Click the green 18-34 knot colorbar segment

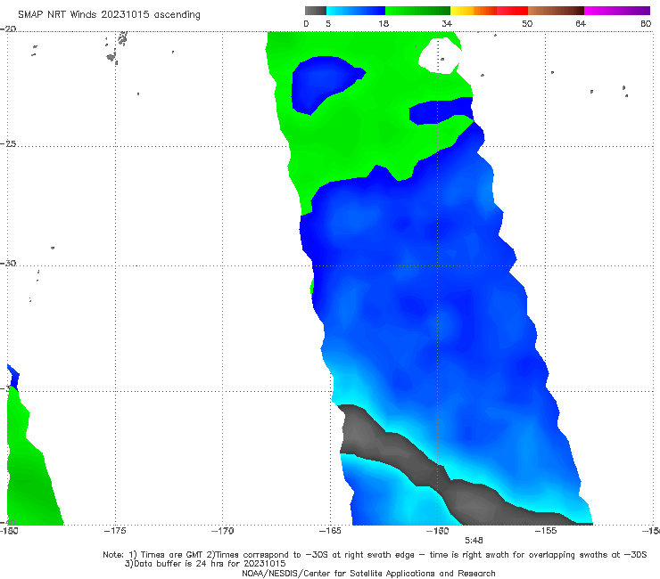(x=417, y=11)
